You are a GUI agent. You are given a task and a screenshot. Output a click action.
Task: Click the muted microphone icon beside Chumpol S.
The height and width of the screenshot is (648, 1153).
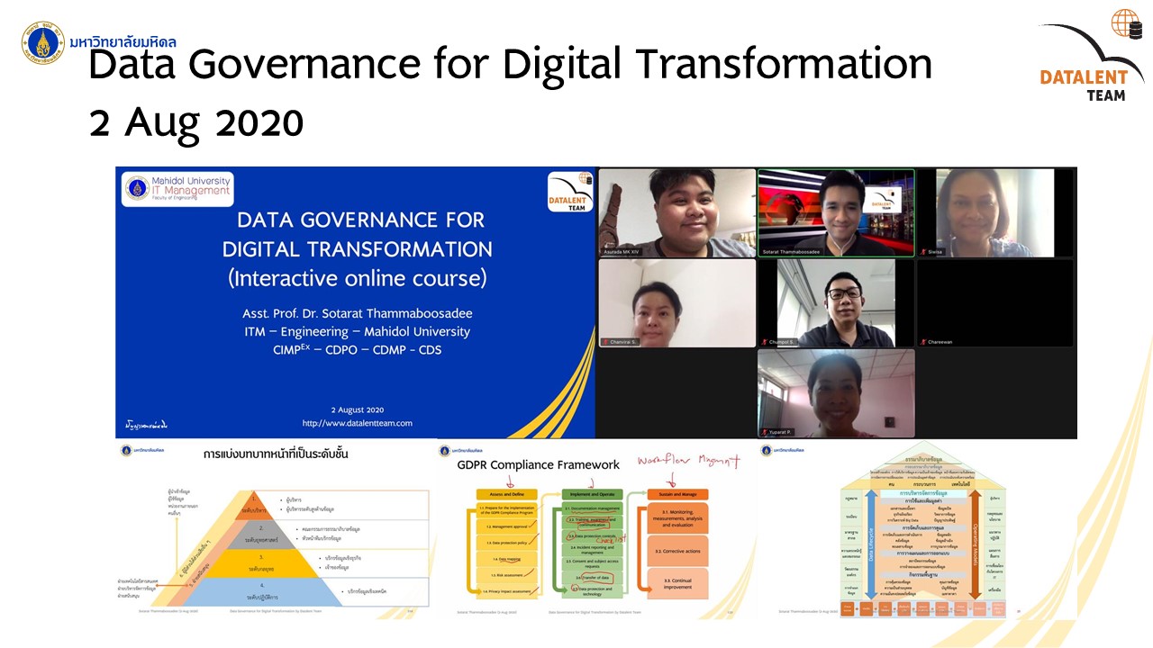click(x=764, y=342)
